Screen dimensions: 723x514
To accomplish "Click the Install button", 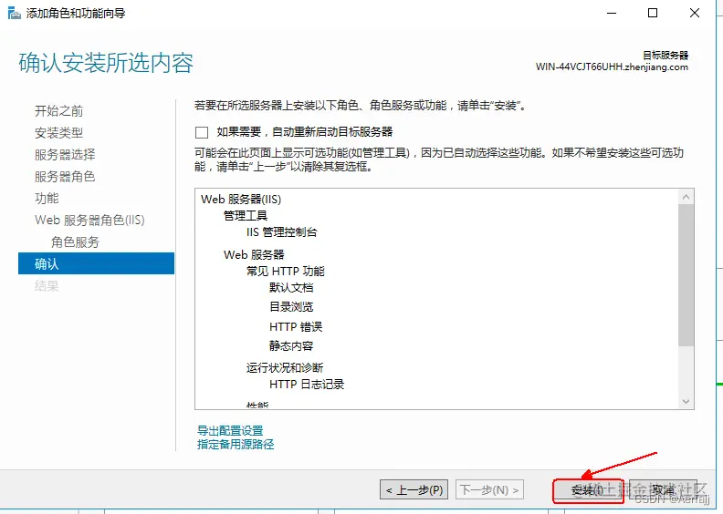I will coord(588,490).
